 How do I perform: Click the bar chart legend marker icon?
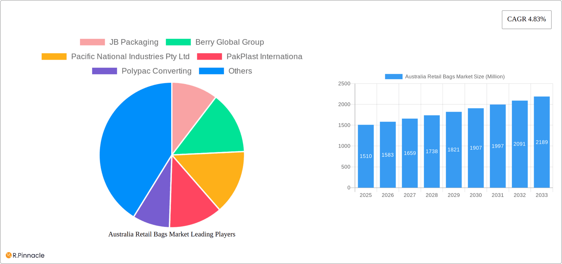point(393,76)
